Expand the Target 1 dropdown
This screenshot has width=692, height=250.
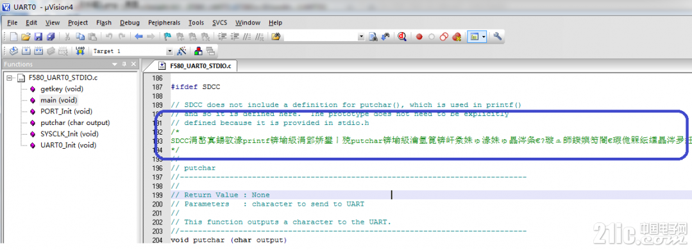point(170,51)
